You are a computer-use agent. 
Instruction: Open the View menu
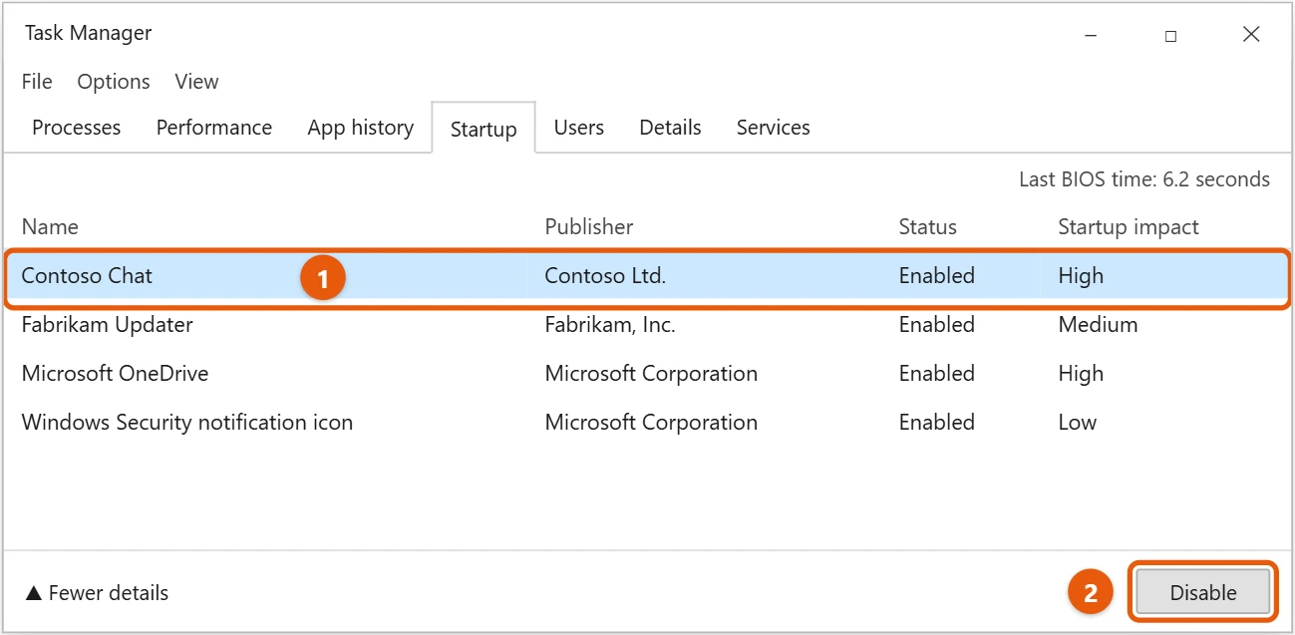pyautogui.click(x=196, y=82)
